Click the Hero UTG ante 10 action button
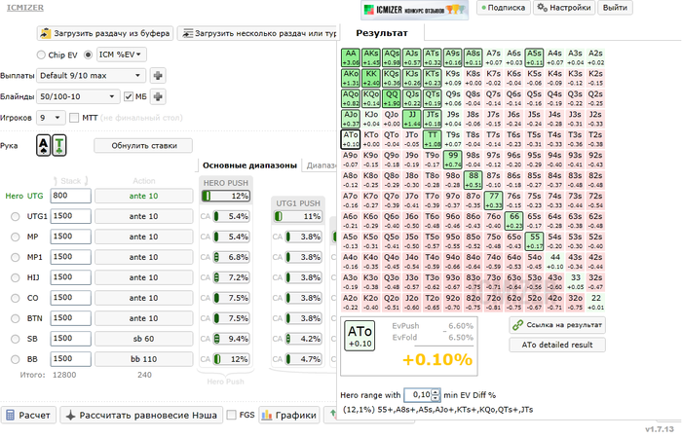682x438 pixels. pyautogui.click(x=143, y=196)
